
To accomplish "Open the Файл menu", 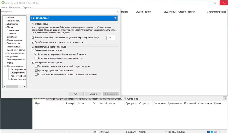I will click(4, 7).
